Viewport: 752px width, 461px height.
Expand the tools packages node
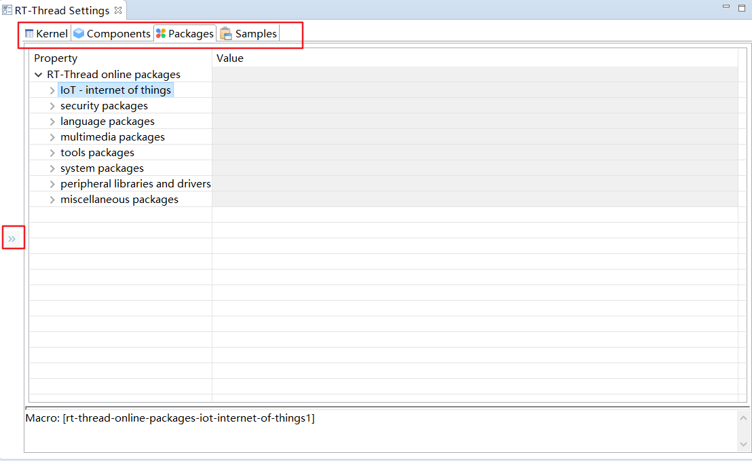[52, 153]
